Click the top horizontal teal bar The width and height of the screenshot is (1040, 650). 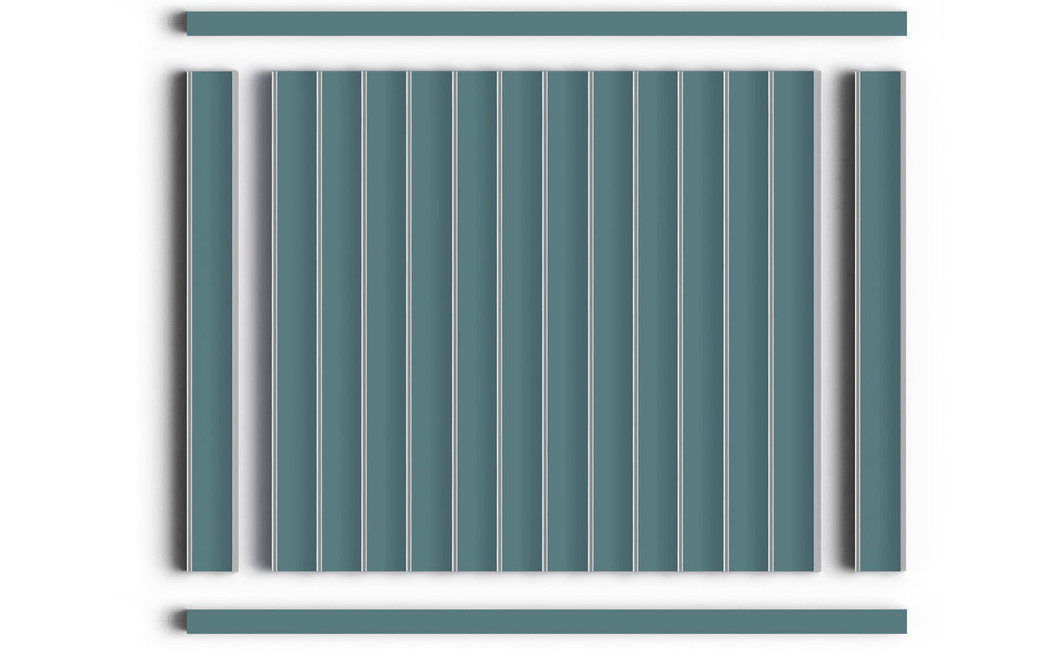[x=546, y=24]
